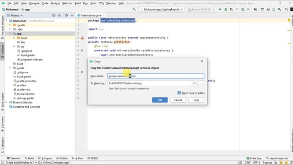Image resolution: width=293 pixels, height=165 pixels.
Task: Select proguard-rules.pro in the tree
Action: (32, 59)
